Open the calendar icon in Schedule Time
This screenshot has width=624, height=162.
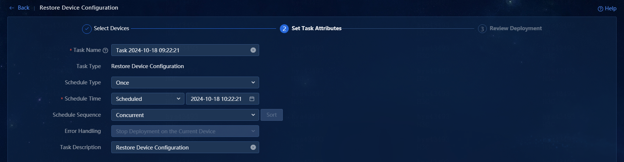(252, 99)
